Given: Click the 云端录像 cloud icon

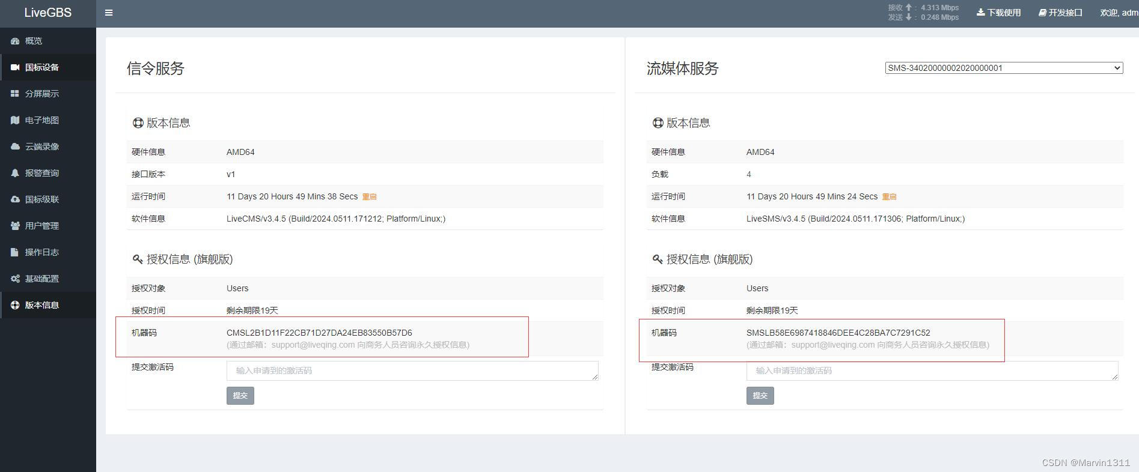Looking at the screenshot, I should pos(15,147).
